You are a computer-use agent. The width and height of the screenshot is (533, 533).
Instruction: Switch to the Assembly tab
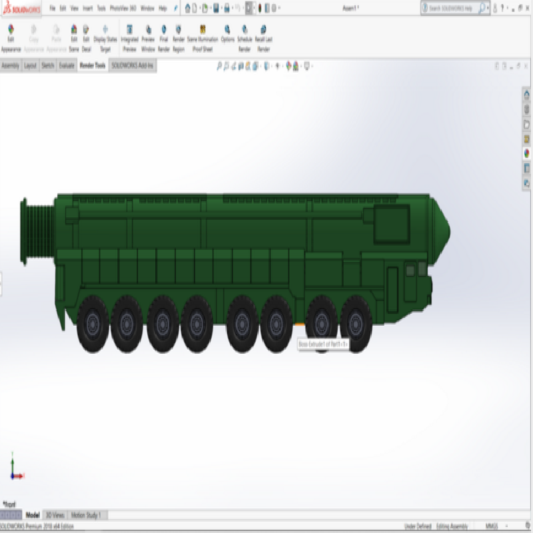point(11,65)
